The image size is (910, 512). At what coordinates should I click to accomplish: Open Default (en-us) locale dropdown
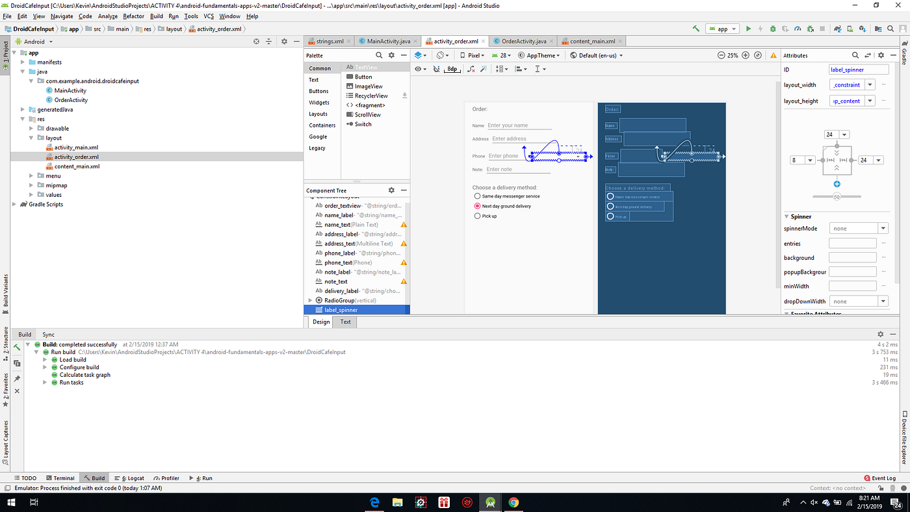tap(596, 55)
